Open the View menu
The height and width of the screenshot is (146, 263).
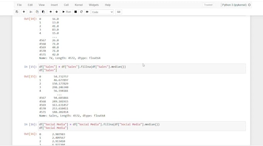click(42, 5)
